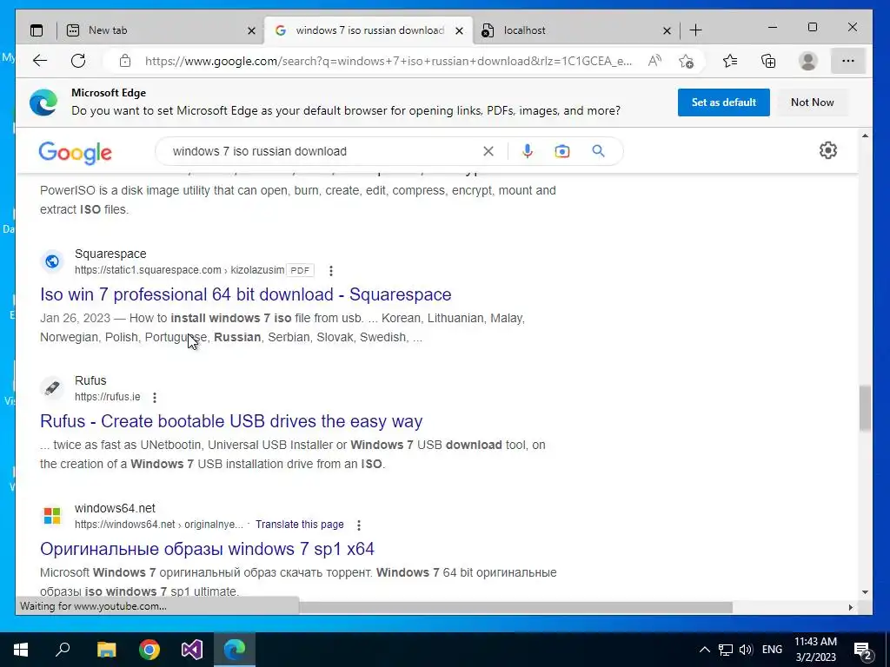Dismiss the prompt with Not Now
Image resolution: width=890 pixels, height=667 pixels.
(x=813, y=102)
